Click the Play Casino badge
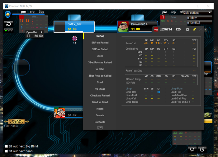 point(17,122)
